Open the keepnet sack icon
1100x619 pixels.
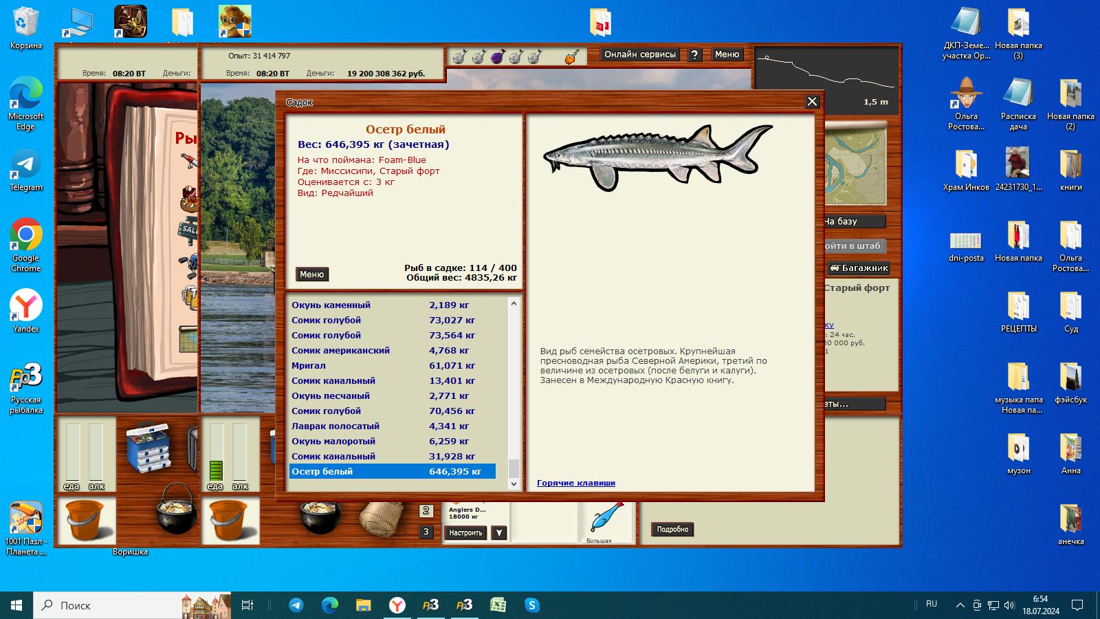coord(381,520)
